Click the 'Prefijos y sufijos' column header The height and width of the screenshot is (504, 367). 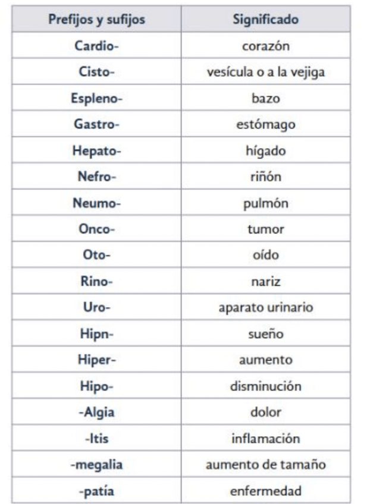(96, 20)
